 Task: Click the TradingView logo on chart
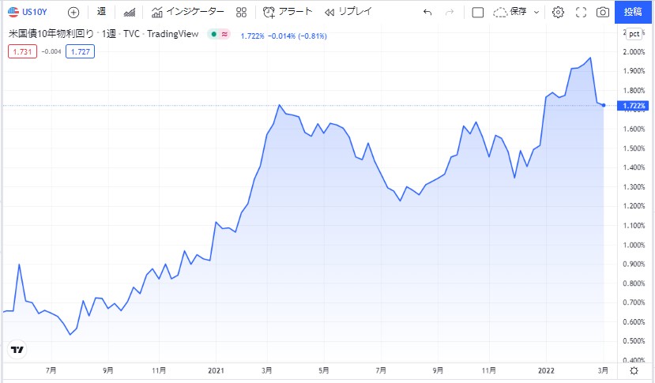click(x=17, y=350)
